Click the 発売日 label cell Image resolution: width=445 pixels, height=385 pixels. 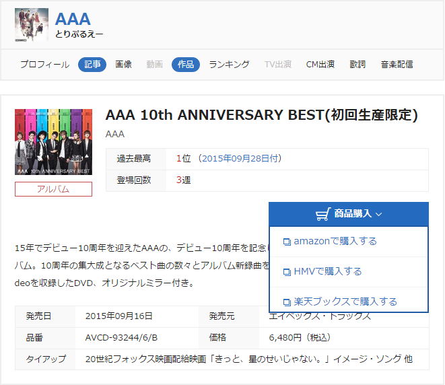[45, 316]
